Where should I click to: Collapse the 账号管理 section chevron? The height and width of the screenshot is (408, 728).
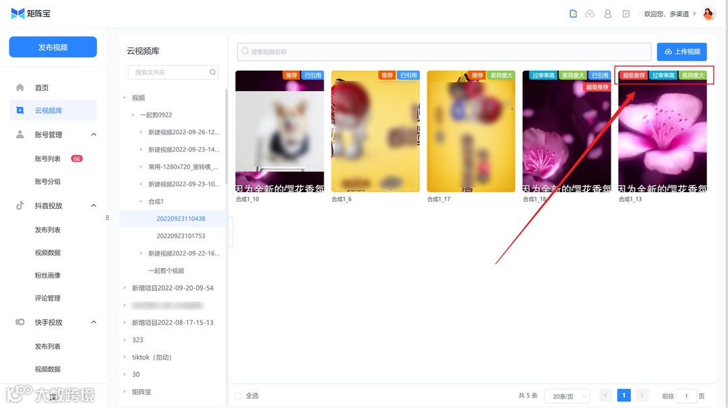(93, 134)
